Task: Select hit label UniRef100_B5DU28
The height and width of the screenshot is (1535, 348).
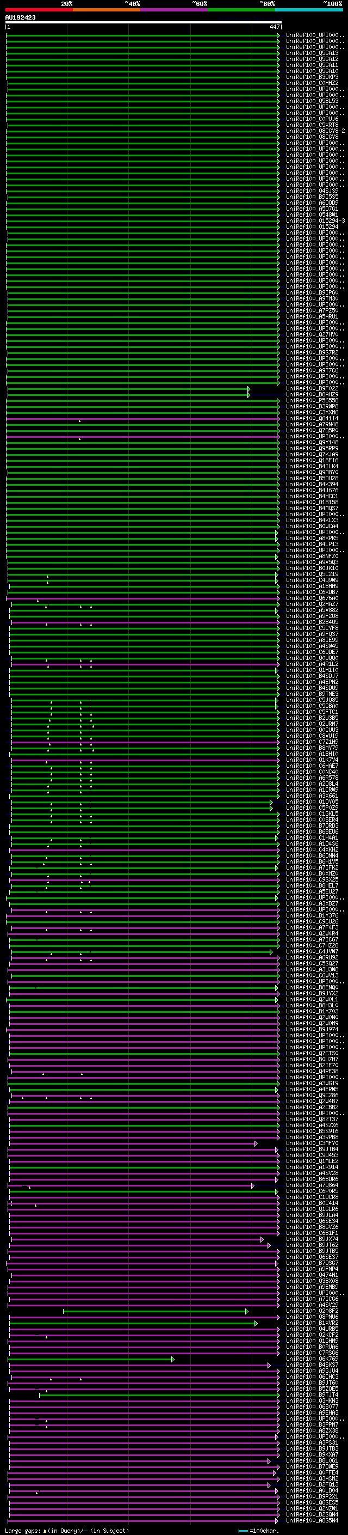Action: click(x=312, y=479)
